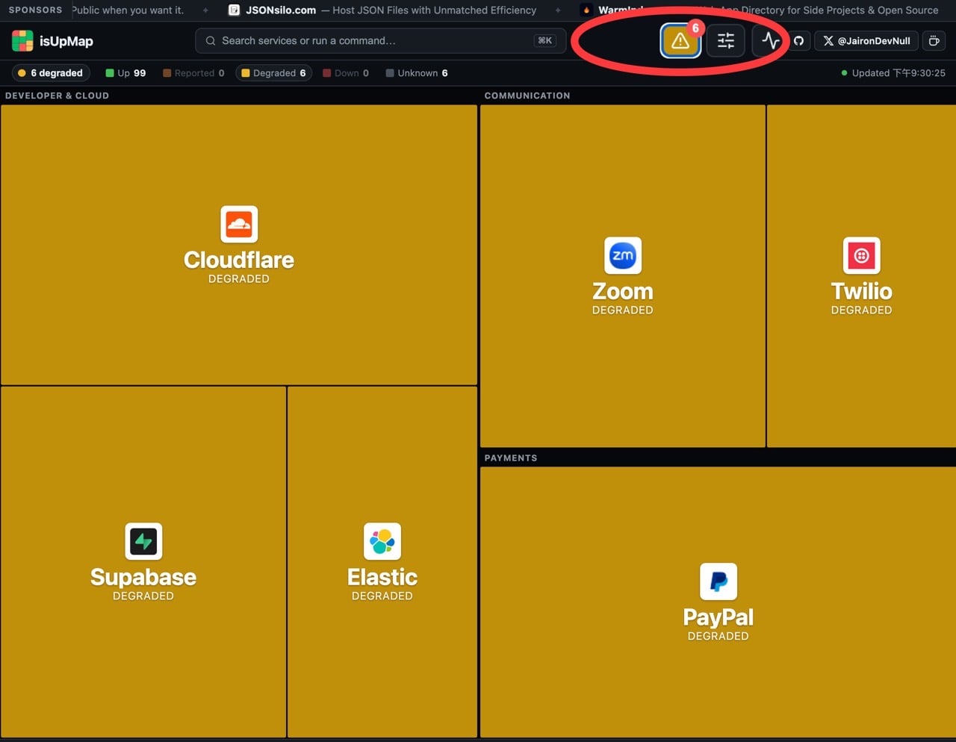Click the X logo beside @JaironDevNull
The image size is (956, 742).
pyautogui.click(x=828, y=41)
